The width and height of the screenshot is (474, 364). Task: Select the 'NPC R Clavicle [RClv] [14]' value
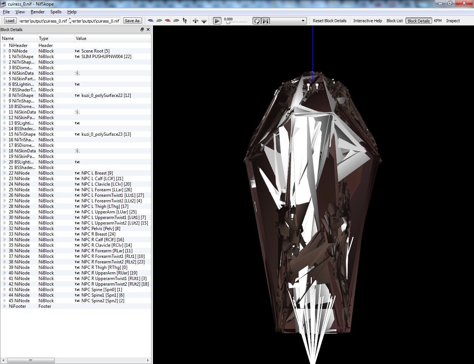[107, 245]
